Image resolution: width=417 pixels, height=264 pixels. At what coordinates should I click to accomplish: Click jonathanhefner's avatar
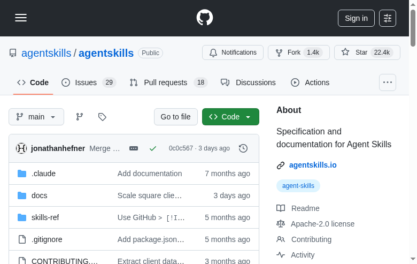(21, 148)
